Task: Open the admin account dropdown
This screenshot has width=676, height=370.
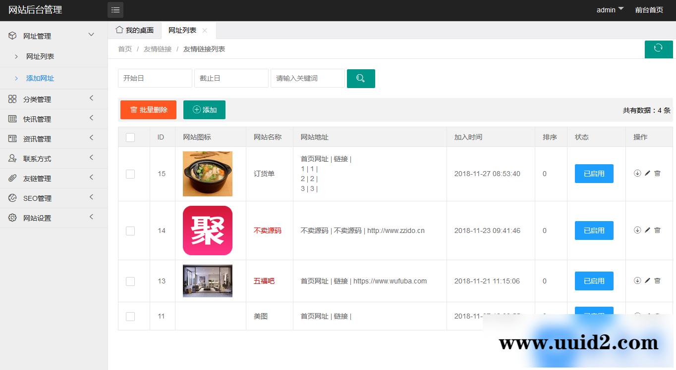Action: 609,10
